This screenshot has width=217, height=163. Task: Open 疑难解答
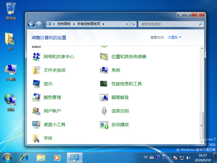tap(120, 97)
